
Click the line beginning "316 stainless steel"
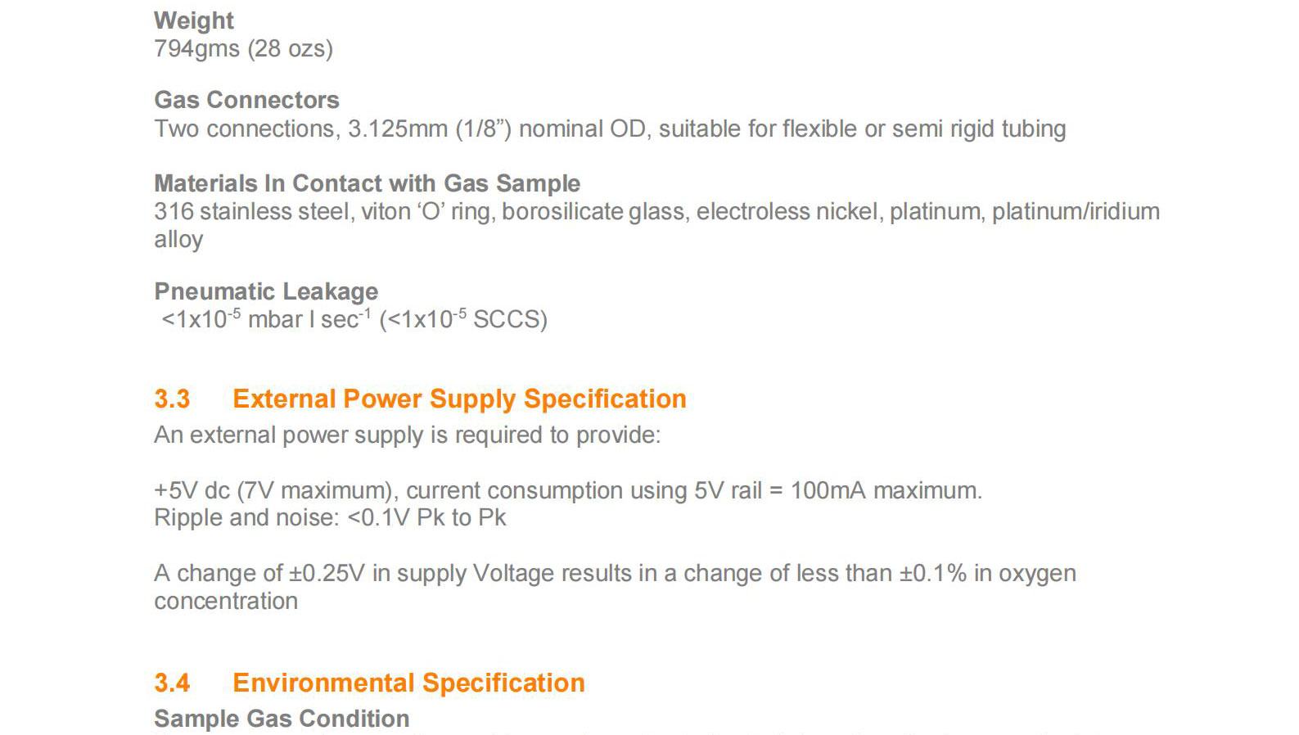[x=656, y=212]
